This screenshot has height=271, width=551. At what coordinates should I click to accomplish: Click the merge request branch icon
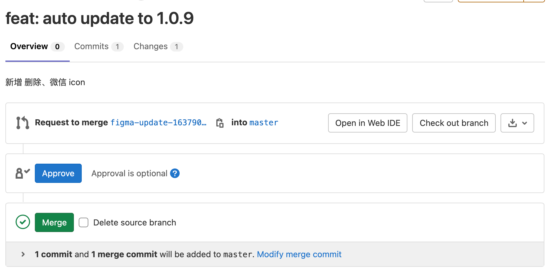23,123
